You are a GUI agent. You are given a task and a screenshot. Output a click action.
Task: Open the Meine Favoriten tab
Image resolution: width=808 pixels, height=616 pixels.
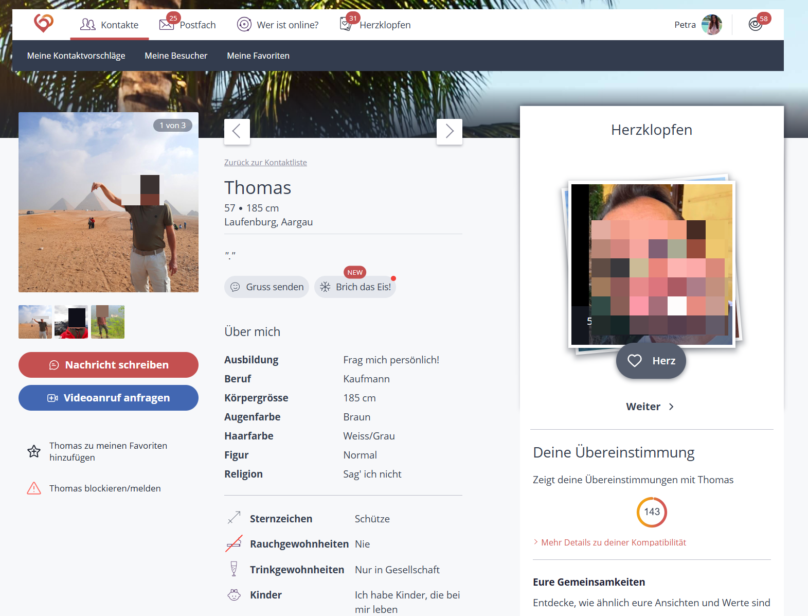pyautogui.click(x=258, y=56)
